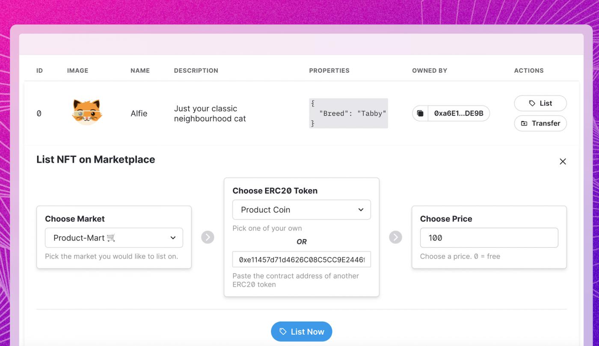Click the 0xa6E1...DE9B owner address
The width and height of the screenshot is (599, 346).
(x=459, y=114)
